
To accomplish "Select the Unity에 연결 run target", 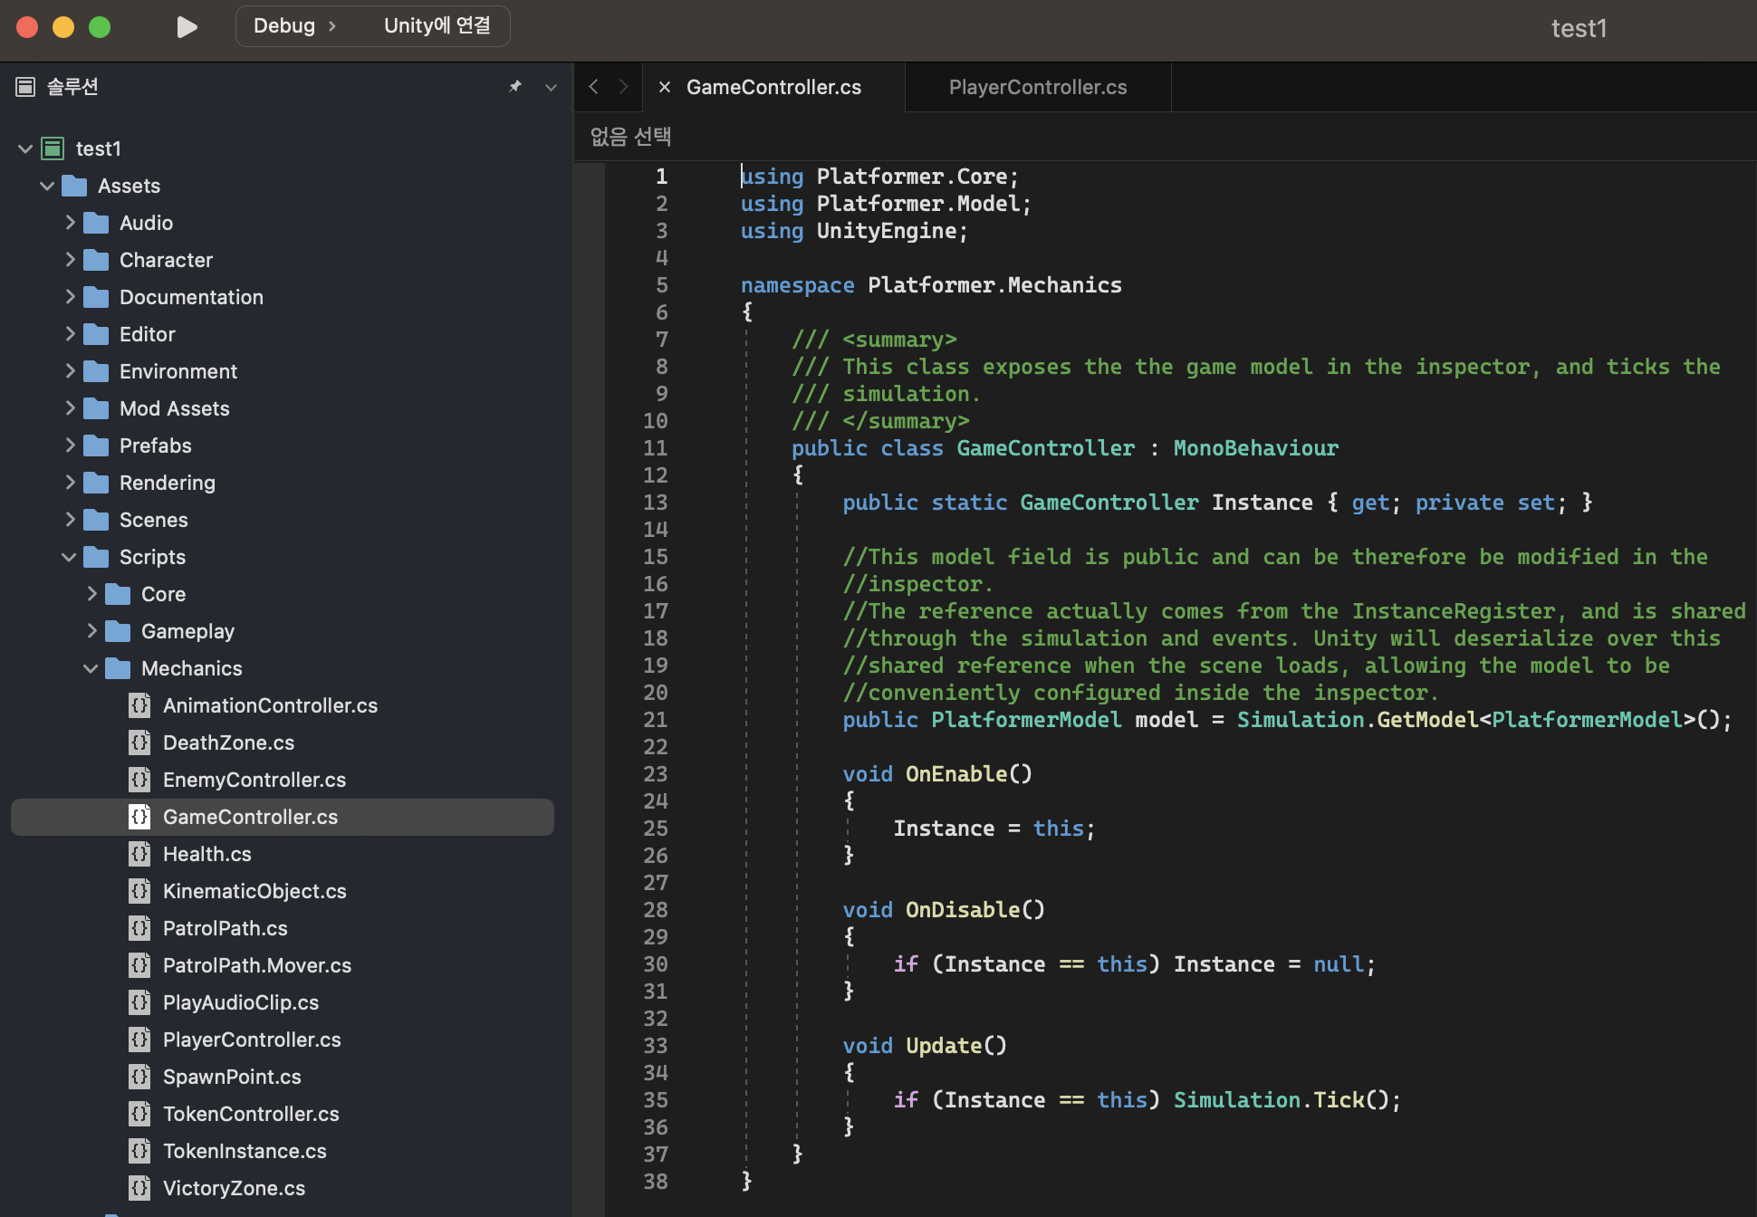I will coord(437,26).
